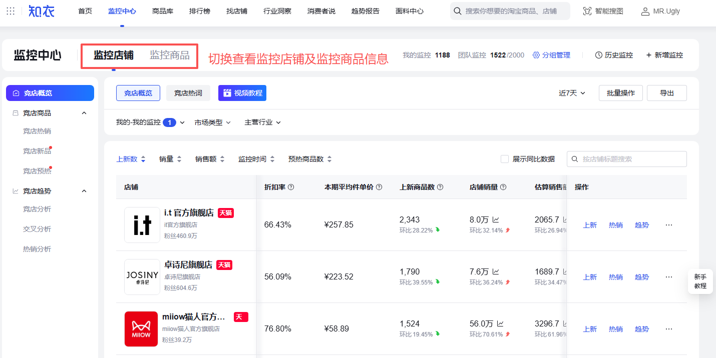Screen dimensions: 716x358
Task: Select 竞店概览 tab button in content panel
Action: click(138, 93)
